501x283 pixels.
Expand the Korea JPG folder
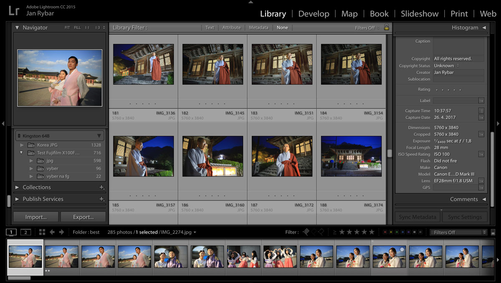pos(22,145)
